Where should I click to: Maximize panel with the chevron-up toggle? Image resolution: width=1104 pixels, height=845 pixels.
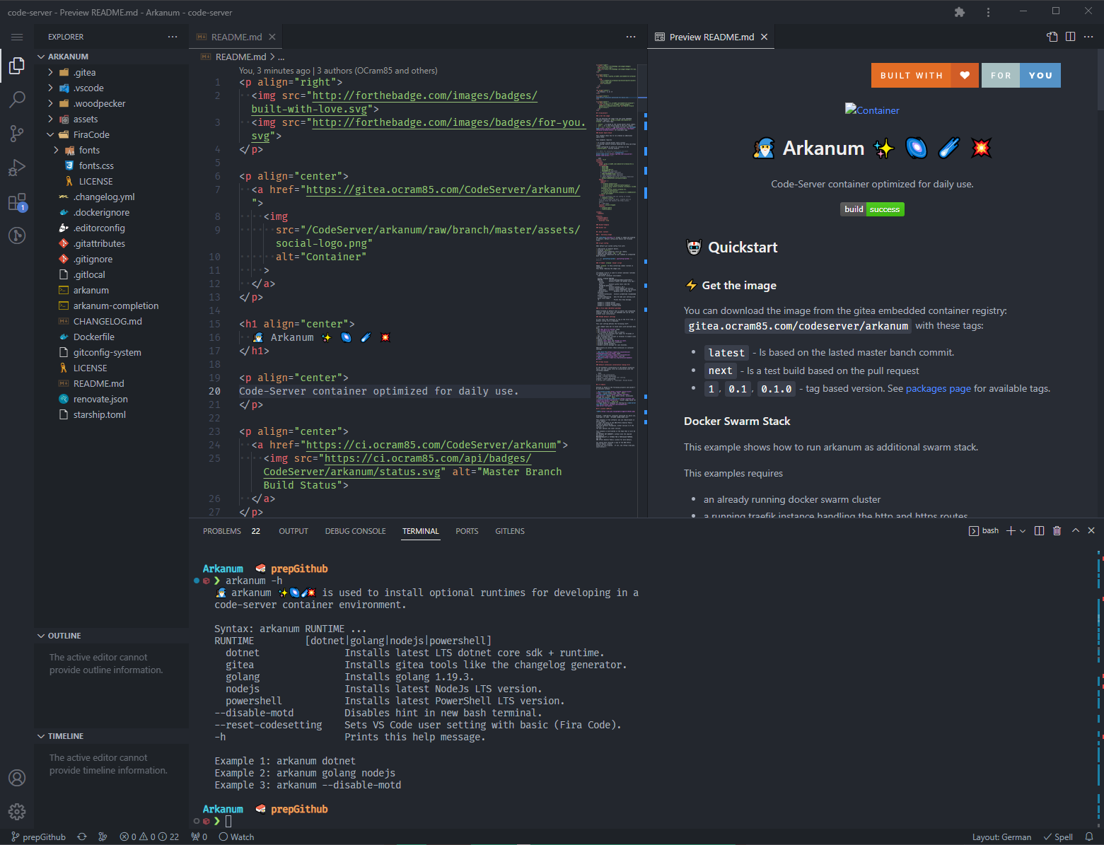1074,530
